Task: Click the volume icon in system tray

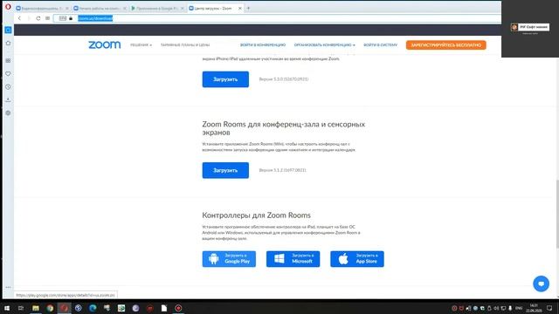Action: tap(496, 308)
